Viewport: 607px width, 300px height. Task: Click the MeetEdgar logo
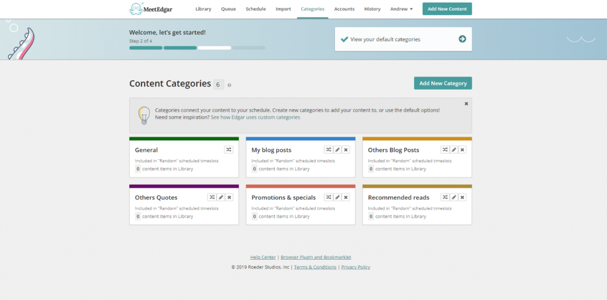coord(151,9)
